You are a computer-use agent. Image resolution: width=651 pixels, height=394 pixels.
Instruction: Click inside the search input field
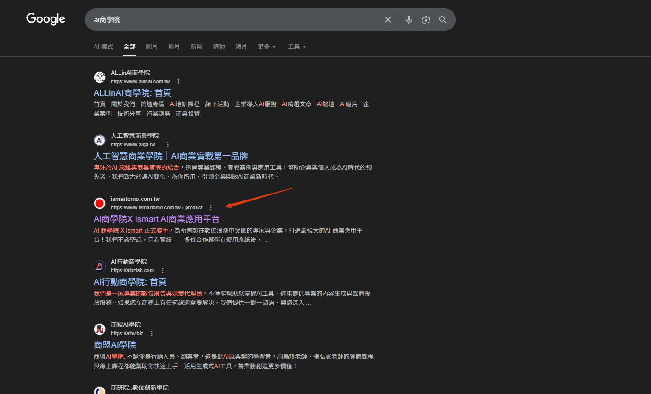tap(230, 20)
